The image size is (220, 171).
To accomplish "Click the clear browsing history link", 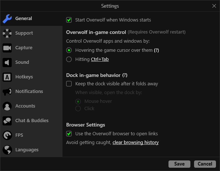I will point(136,143).
